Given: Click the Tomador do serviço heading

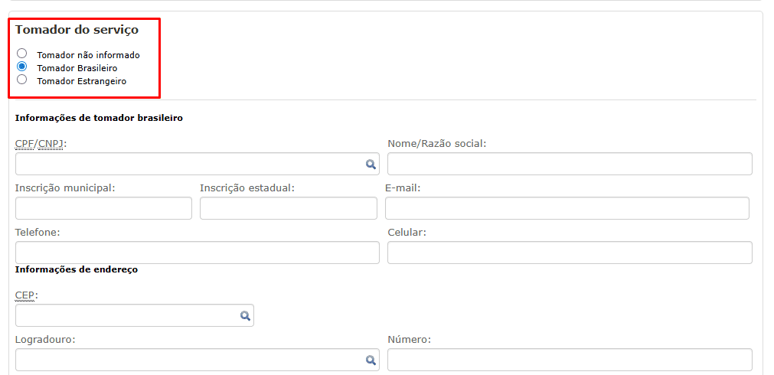Looking at the screenshot, I should [x=77, y=30].
